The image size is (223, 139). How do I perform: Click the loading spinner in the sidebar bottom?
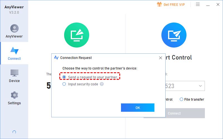coord(14,132)
